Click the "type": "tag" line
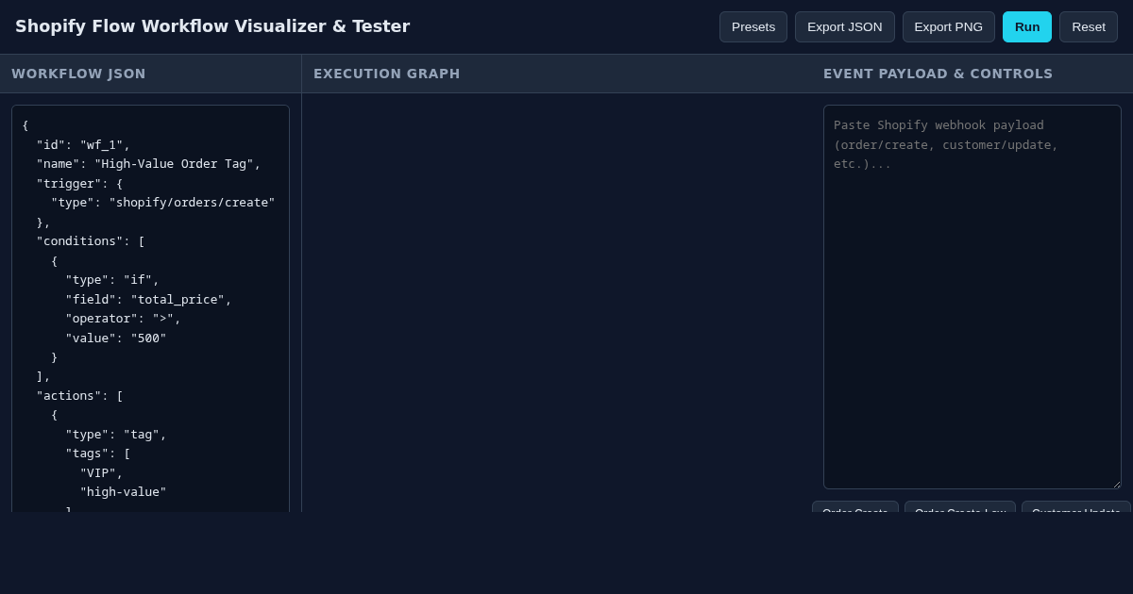 point(116,435)
